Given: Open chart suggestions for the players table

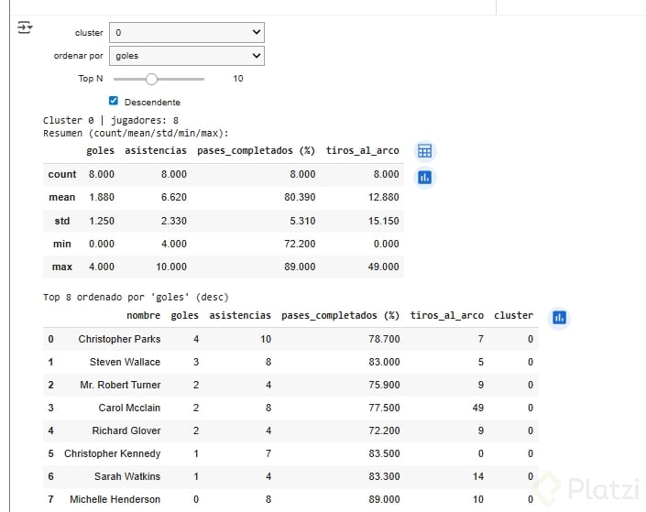Looking at the screenshot, I should (559, 318).
